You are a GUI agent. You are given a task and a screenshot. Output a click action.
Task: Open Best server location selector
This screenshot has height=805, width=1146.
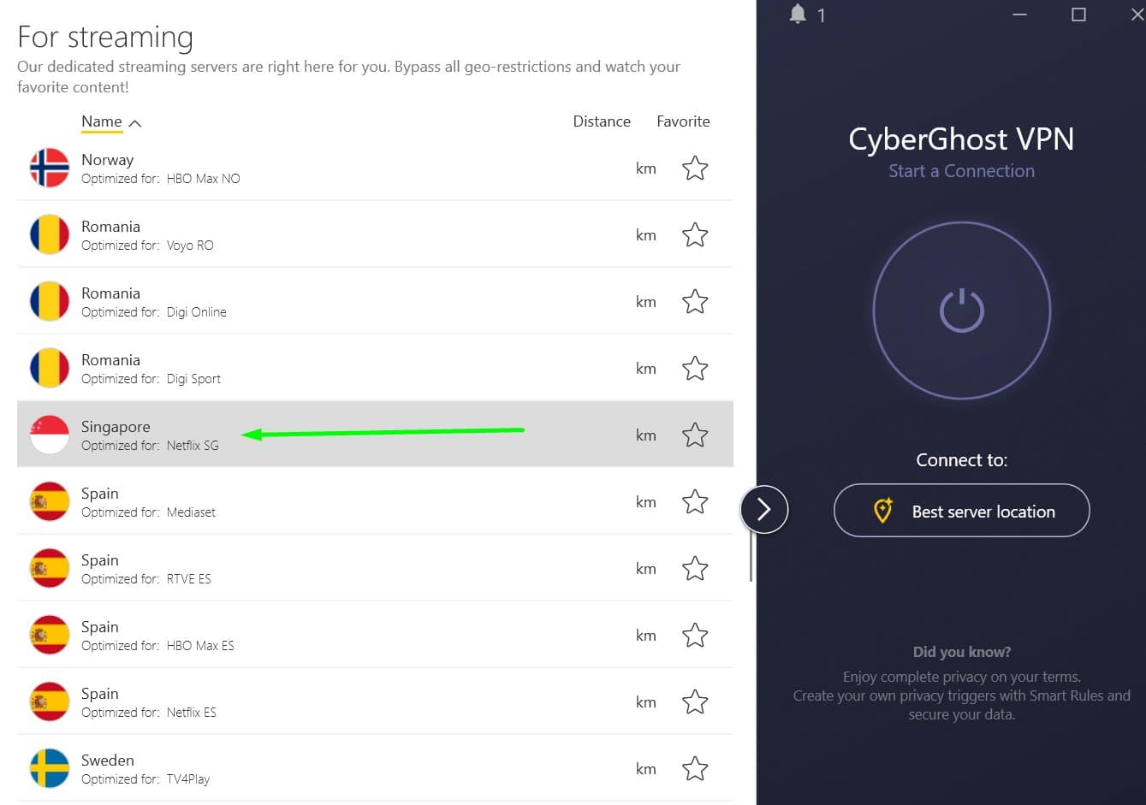tap(962, 511)
